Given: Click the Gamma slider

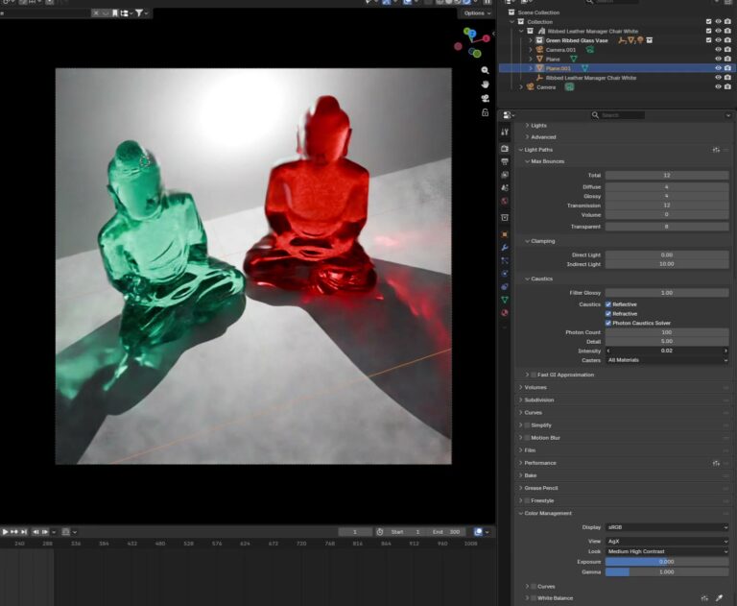Looking at the screenshot, I should tap(667, 571).
